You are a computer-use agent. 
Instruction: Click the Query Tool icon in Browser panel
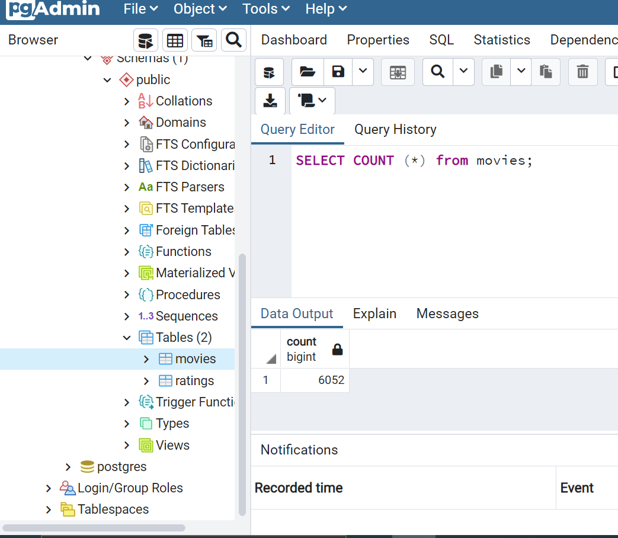pyautogui.click(x=145, y=40)
